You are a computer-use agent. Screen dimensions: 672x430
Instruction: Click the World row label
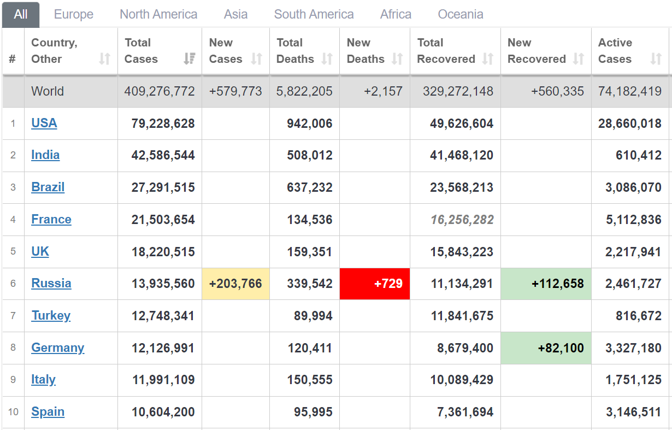click(x=48, y=91)
